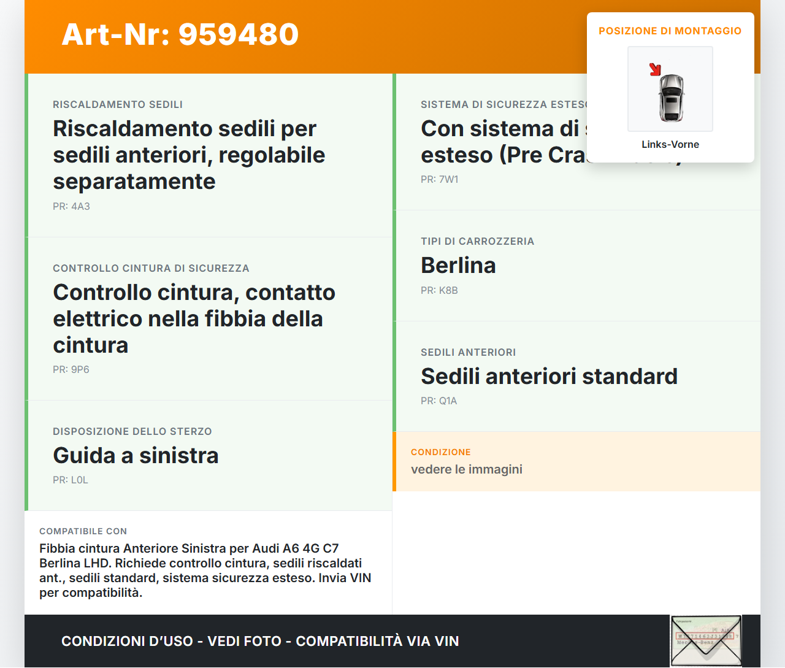Screen dimensions: 785x668
Task: Click the Art-Nr: 959480 title
Action: [180, 35]
